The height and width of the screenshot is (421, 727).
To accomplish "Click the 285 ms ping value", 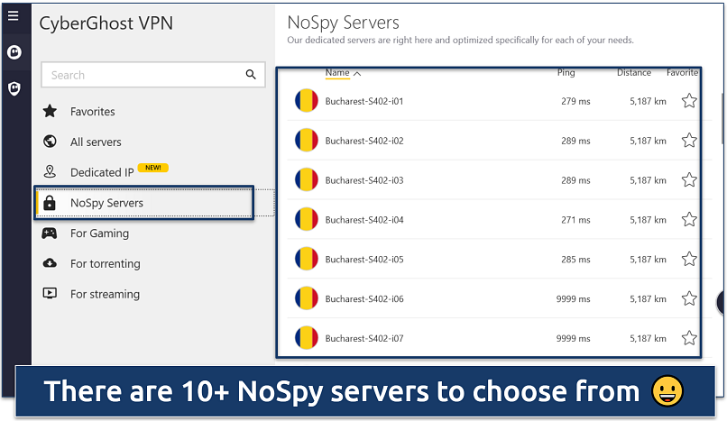I will point(575,260).
